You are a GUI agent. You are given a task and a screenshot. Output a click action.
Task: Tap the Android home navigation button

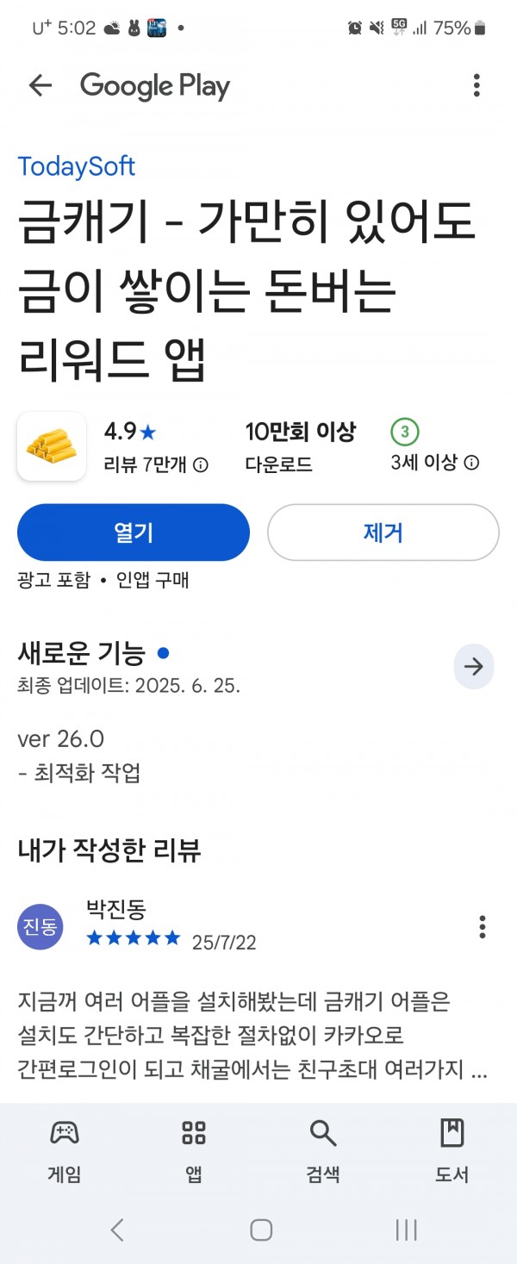coord(261,1230)
